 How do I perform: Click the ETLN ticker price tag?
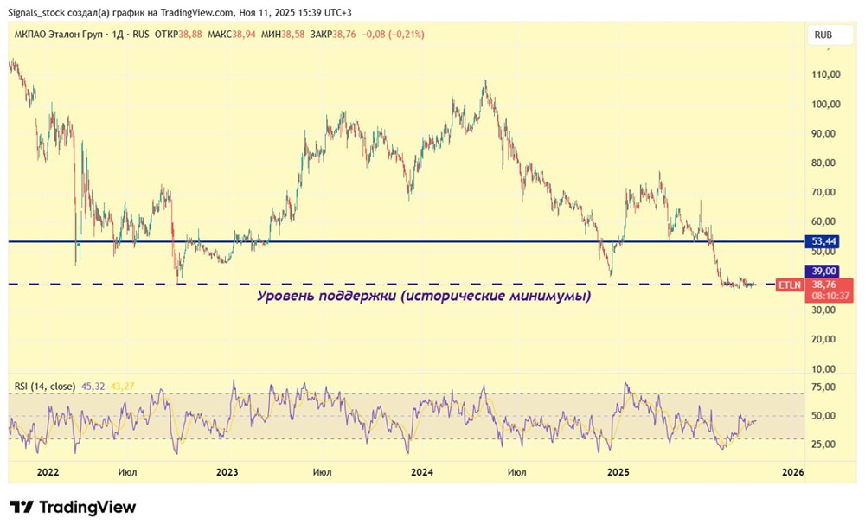789,284
